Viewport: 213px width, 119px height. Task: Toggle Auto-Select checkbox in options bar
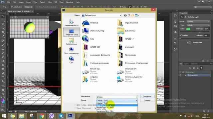(x=12, y=7)
